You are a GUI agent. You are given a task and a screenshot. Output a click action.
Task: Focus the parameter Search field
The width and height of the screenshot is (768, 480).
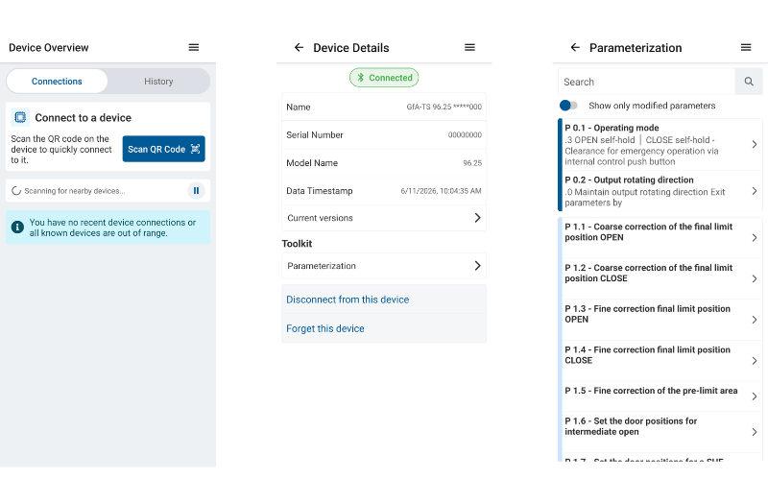[646, 82]
